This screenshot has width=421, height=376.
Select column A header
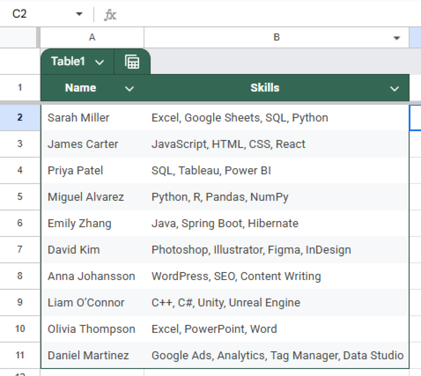click(92, 38)
